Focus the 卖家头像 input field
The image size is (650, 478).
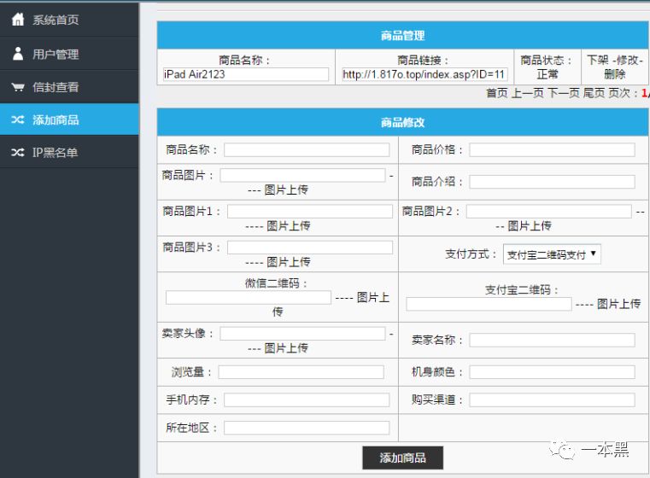[x=302, y=334]
